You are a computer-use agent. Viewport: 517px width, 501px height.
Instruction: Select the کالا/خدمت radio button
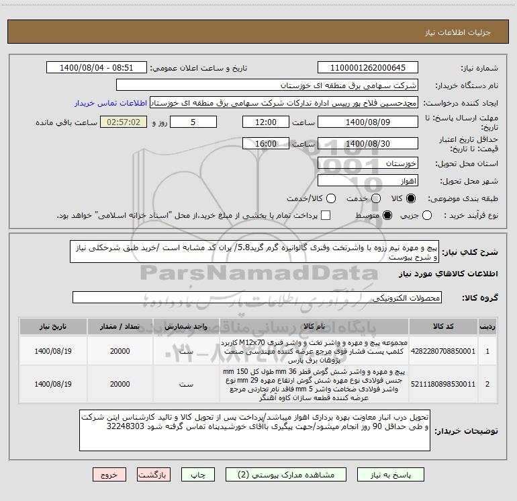point(331,198)
